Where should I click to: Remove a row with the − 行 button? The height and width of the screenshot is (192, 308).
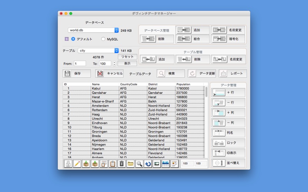(228, 103)
